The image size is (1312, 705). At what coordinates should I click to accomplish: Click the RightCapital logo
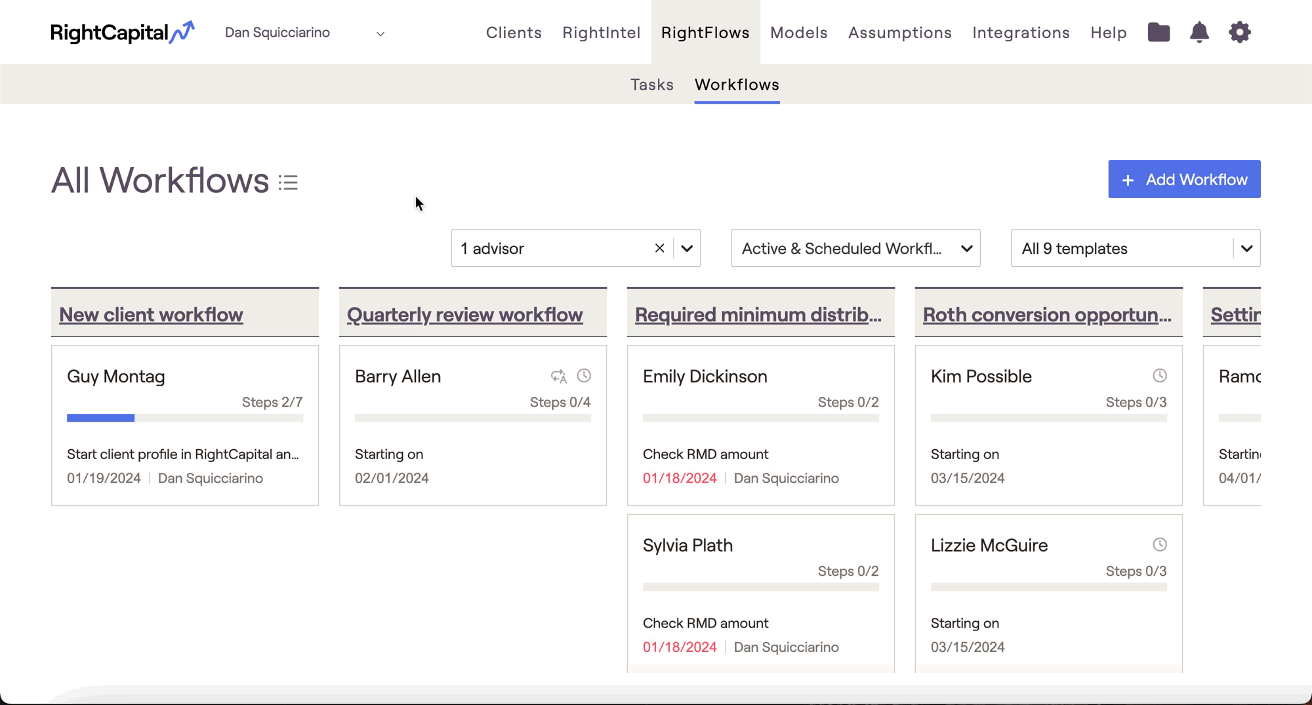point(123,32)
